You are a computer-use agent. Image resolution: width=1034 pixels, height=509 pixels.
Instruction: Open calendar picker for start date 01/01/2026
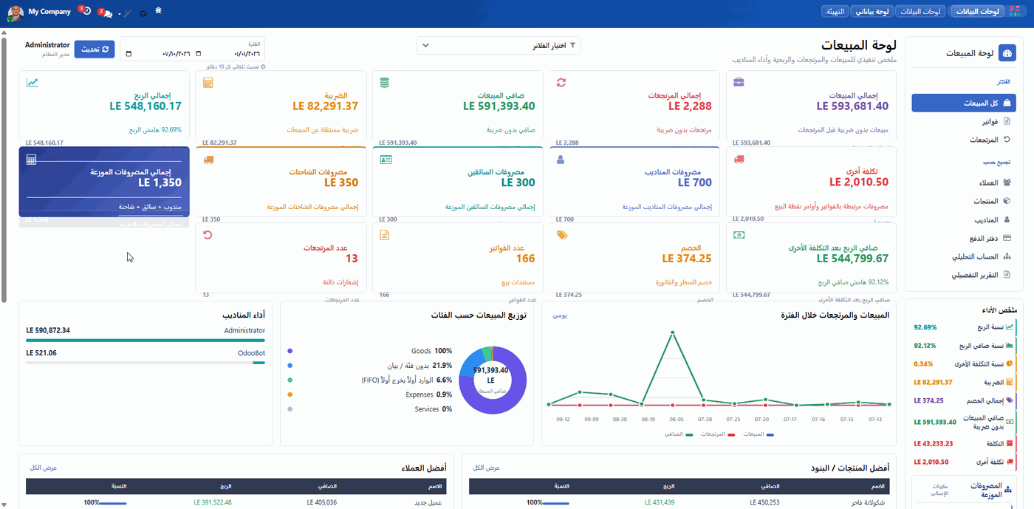[199, 54]
